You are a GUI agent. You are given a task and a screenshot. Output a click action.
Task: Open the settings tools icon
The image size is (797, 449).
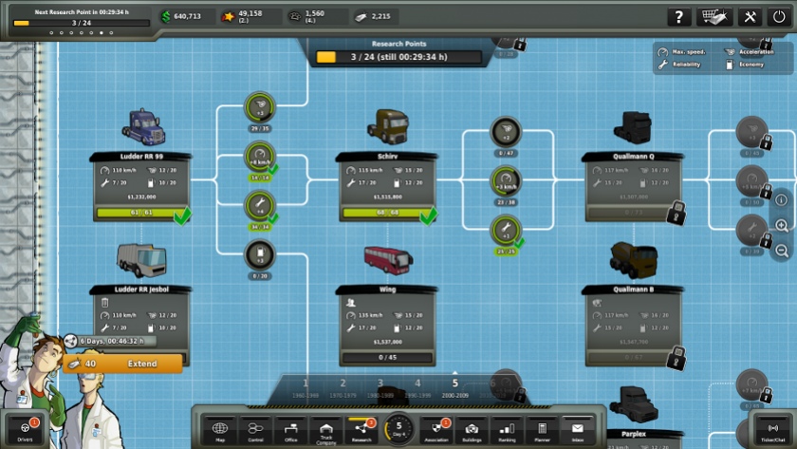pyautogui.click(x=750, y=17)
